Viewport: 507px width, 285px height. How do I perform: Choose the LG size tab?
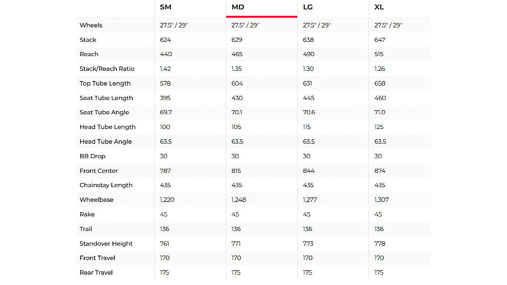click(x=308, y=7)
